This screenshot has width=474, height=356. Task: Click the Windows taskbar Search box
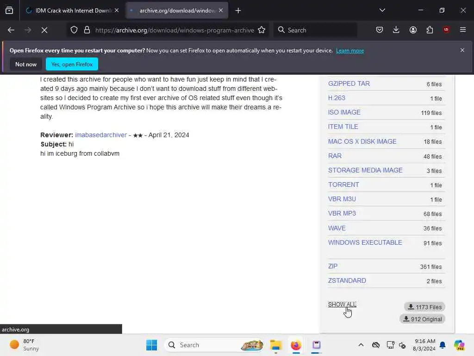[x=214, y=345]
